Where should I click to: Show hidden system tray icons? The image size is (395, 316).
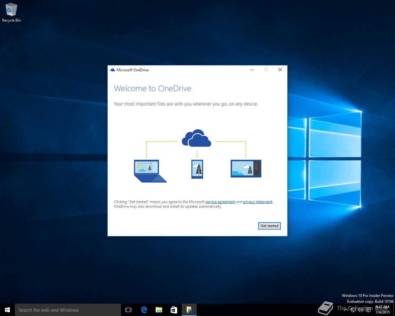346,310
